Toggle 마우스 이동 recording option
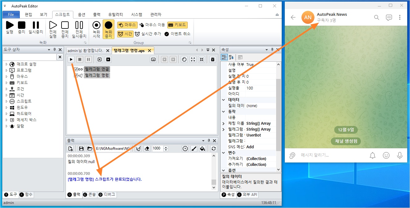This screenshot has width=410, height=208. pyautogui.click(x=152, y=25)
